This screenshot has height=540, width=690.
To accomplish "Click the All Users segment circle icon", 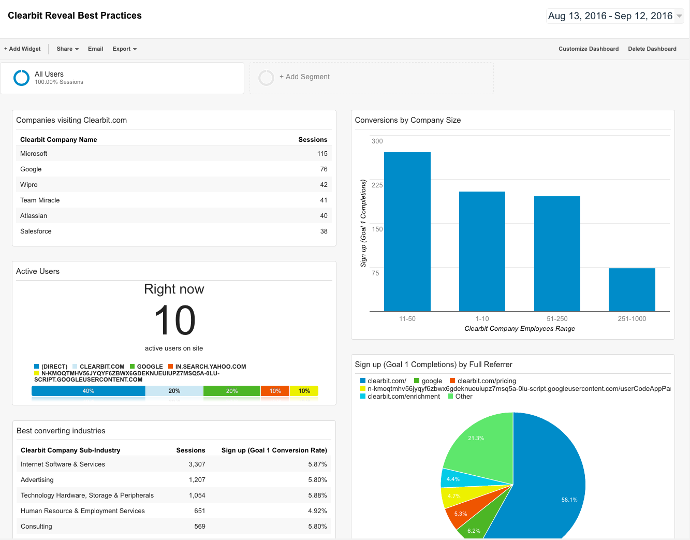I will pyautogui.click(x=21, y=78).
